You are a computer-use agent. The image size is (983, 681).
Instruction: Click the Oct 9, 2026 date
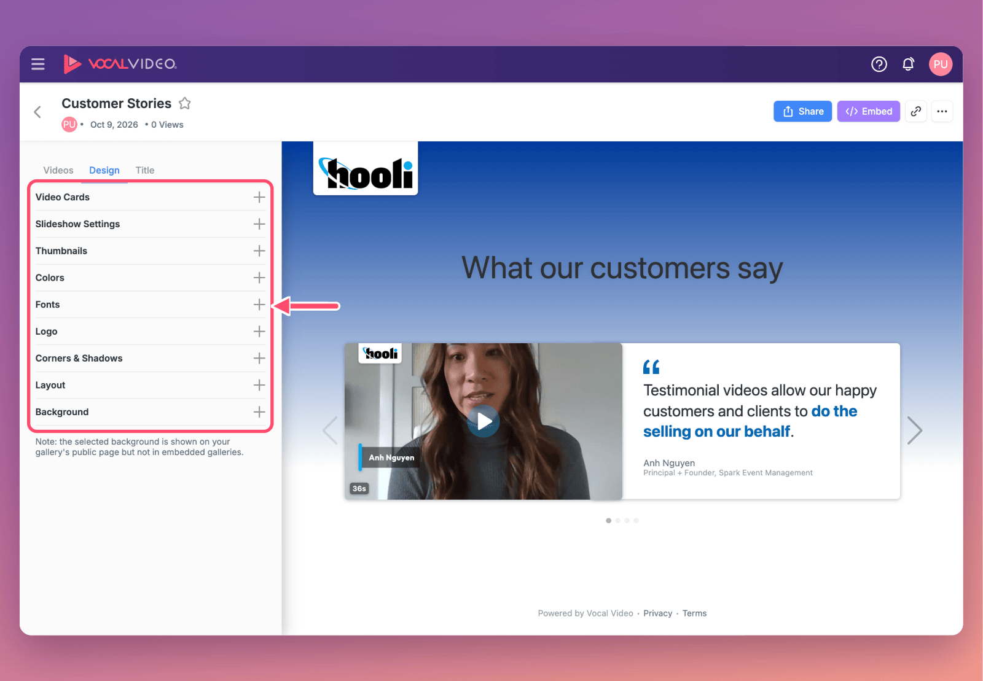[114, 125]
